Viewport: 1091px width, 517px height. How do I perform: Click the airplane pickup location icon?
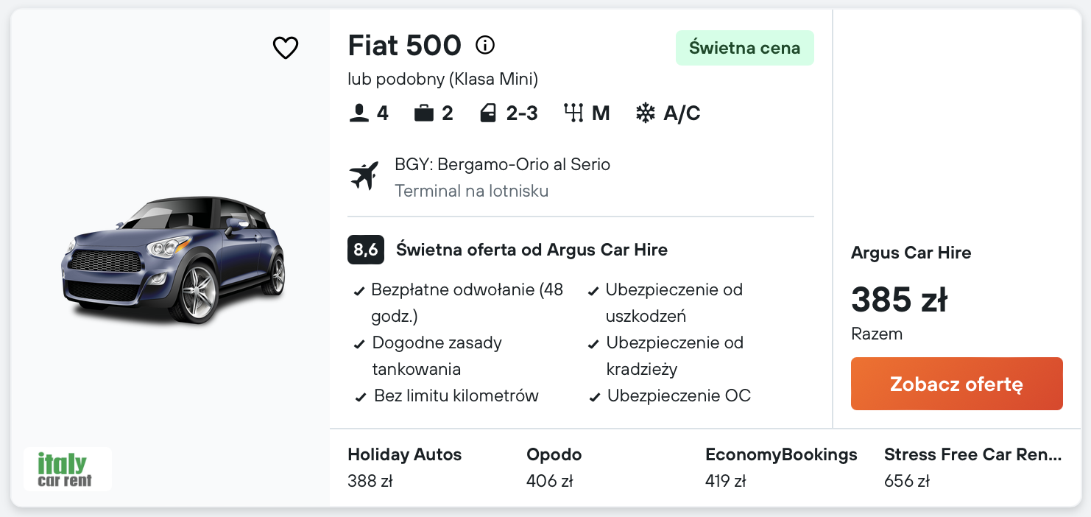point(364,176)
